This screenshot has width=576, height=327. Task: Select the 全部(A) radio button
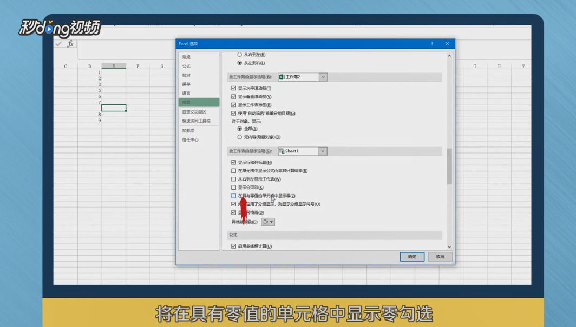point(239,129)
